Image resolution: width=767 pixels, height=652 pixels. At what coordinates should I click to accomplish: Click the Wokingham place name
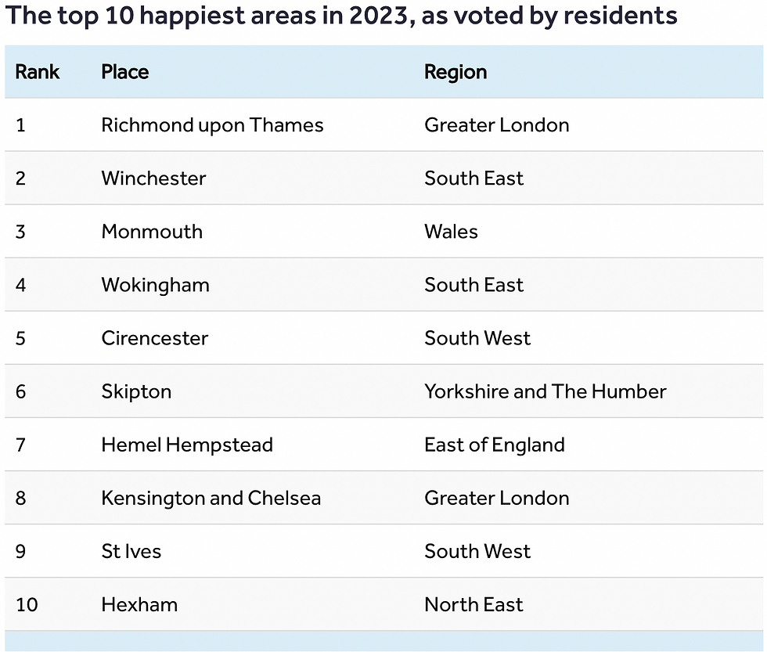click(155, 285)
